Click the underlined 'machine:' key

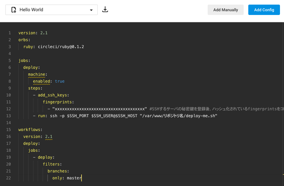point(38,75)
